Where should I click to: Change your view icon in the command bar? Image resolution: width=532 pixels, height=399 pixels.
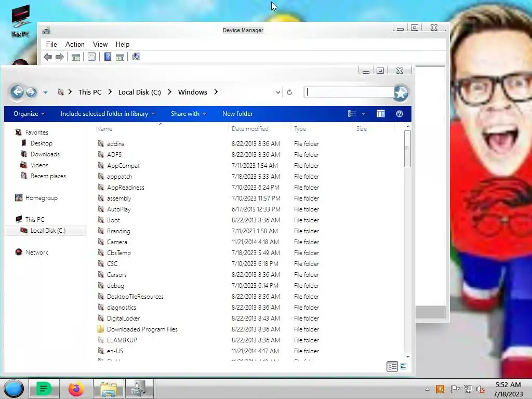352,114
